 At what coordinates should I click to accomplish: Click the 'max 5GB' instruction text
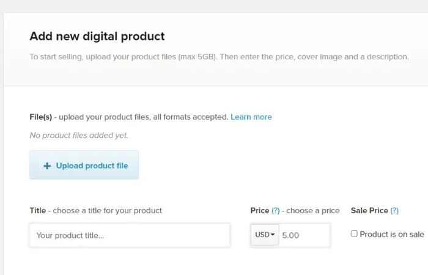pyautogui.click(x=197, y=57)
